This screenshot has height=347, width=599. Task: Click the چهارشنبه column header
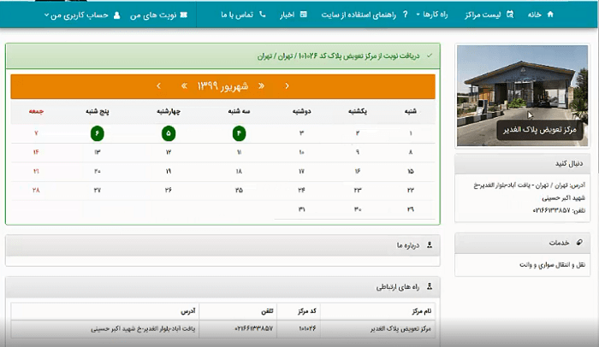click(169, 111)
